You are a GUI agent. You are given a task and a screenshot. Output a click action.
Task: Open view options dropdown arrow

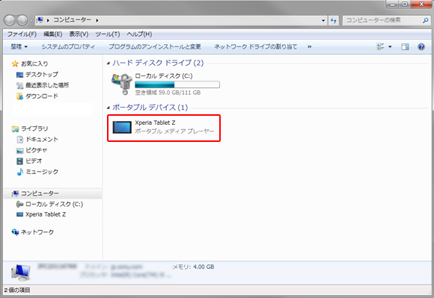pyautogui.click(x=390, y=46)
